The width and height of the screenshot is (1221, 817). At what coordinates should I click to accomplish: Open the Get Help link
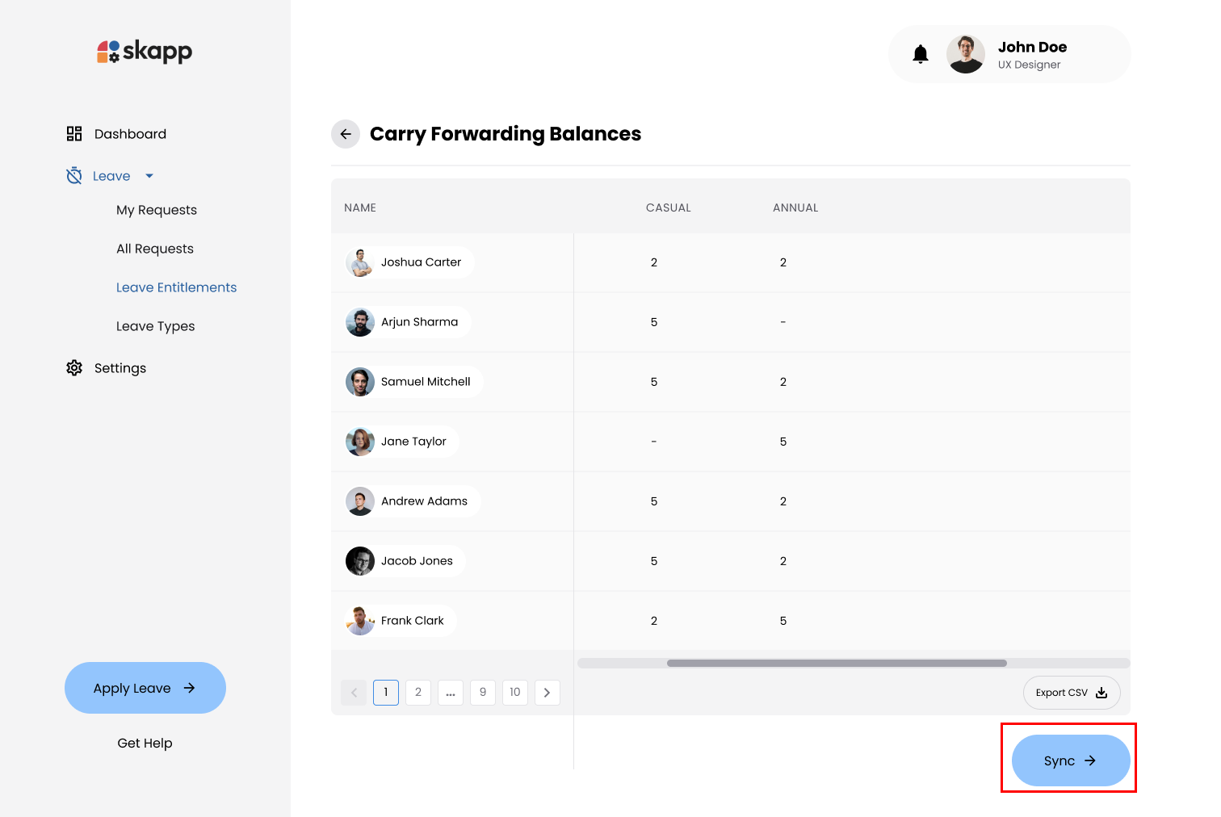coord(145,743)
